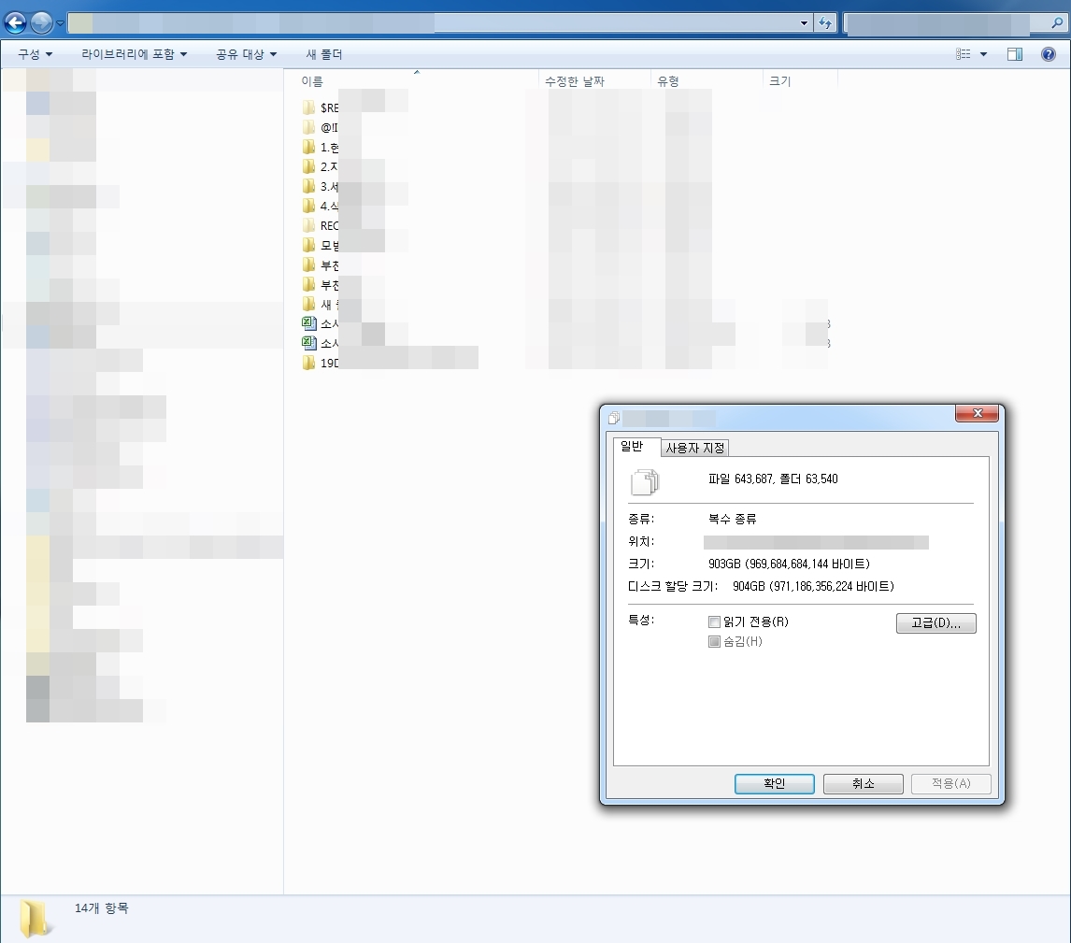Image resolution: width=1071 pixels, height=943 pixels.
Task: Click the 904GB disk allocation value
Action: (x=813, y=587)
